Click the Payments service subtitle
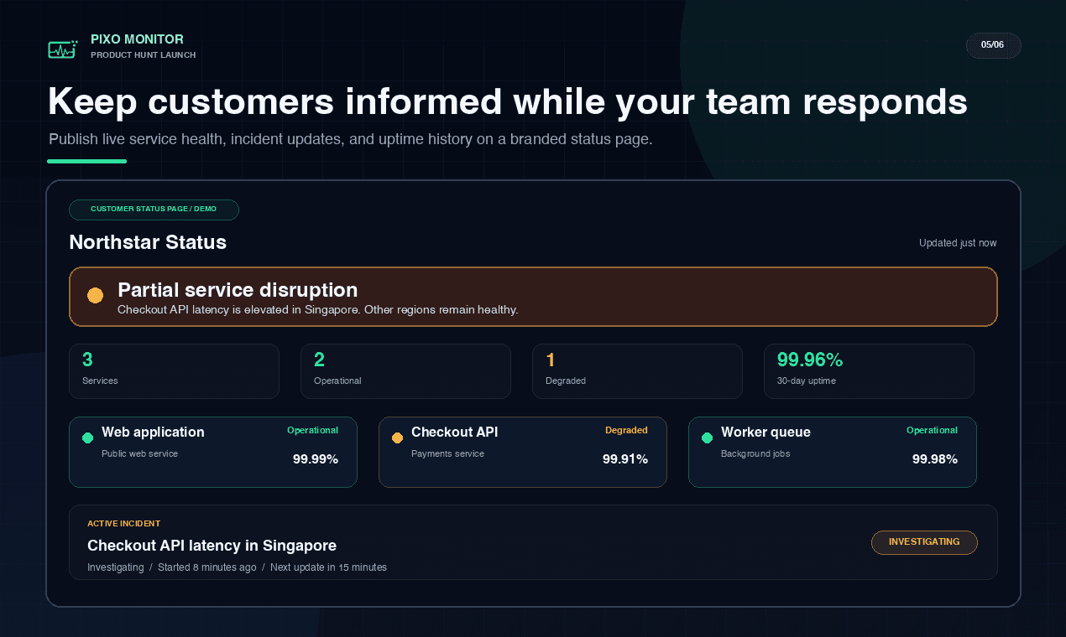Image resolution: width=1066 pixels, height=637 pixels. click(x=447, y=453)
